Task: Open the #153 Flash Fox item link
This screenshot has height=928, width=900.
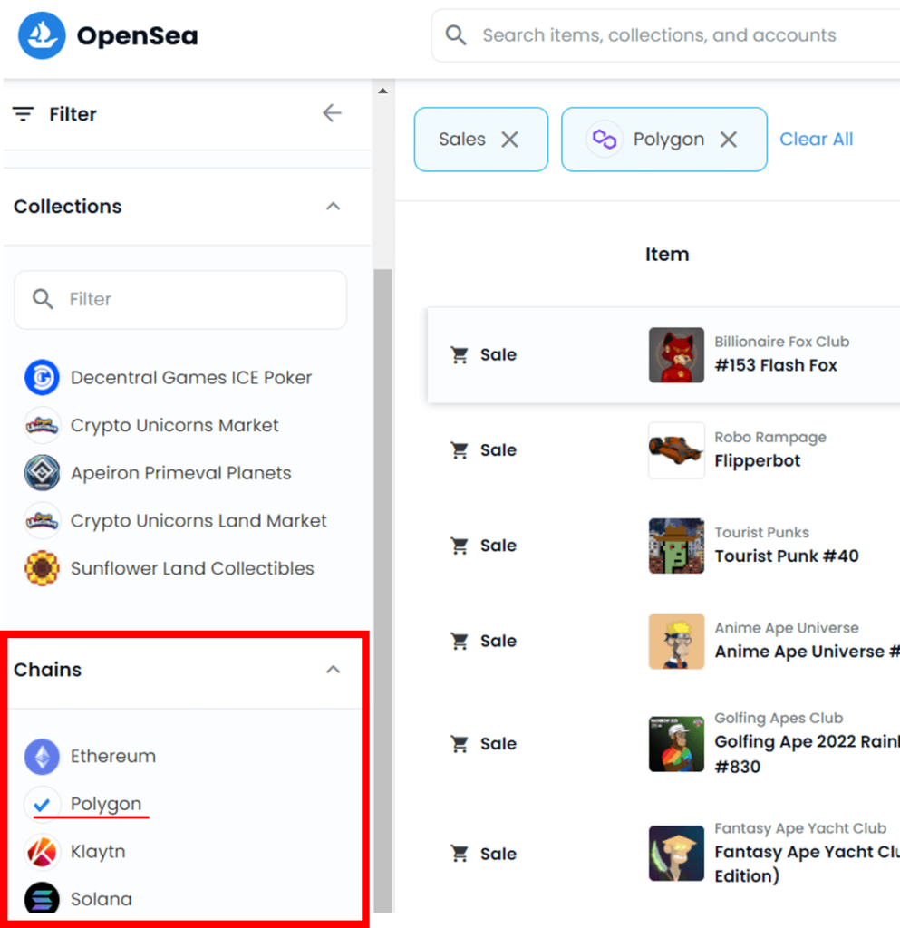Action: coord(776,365)
